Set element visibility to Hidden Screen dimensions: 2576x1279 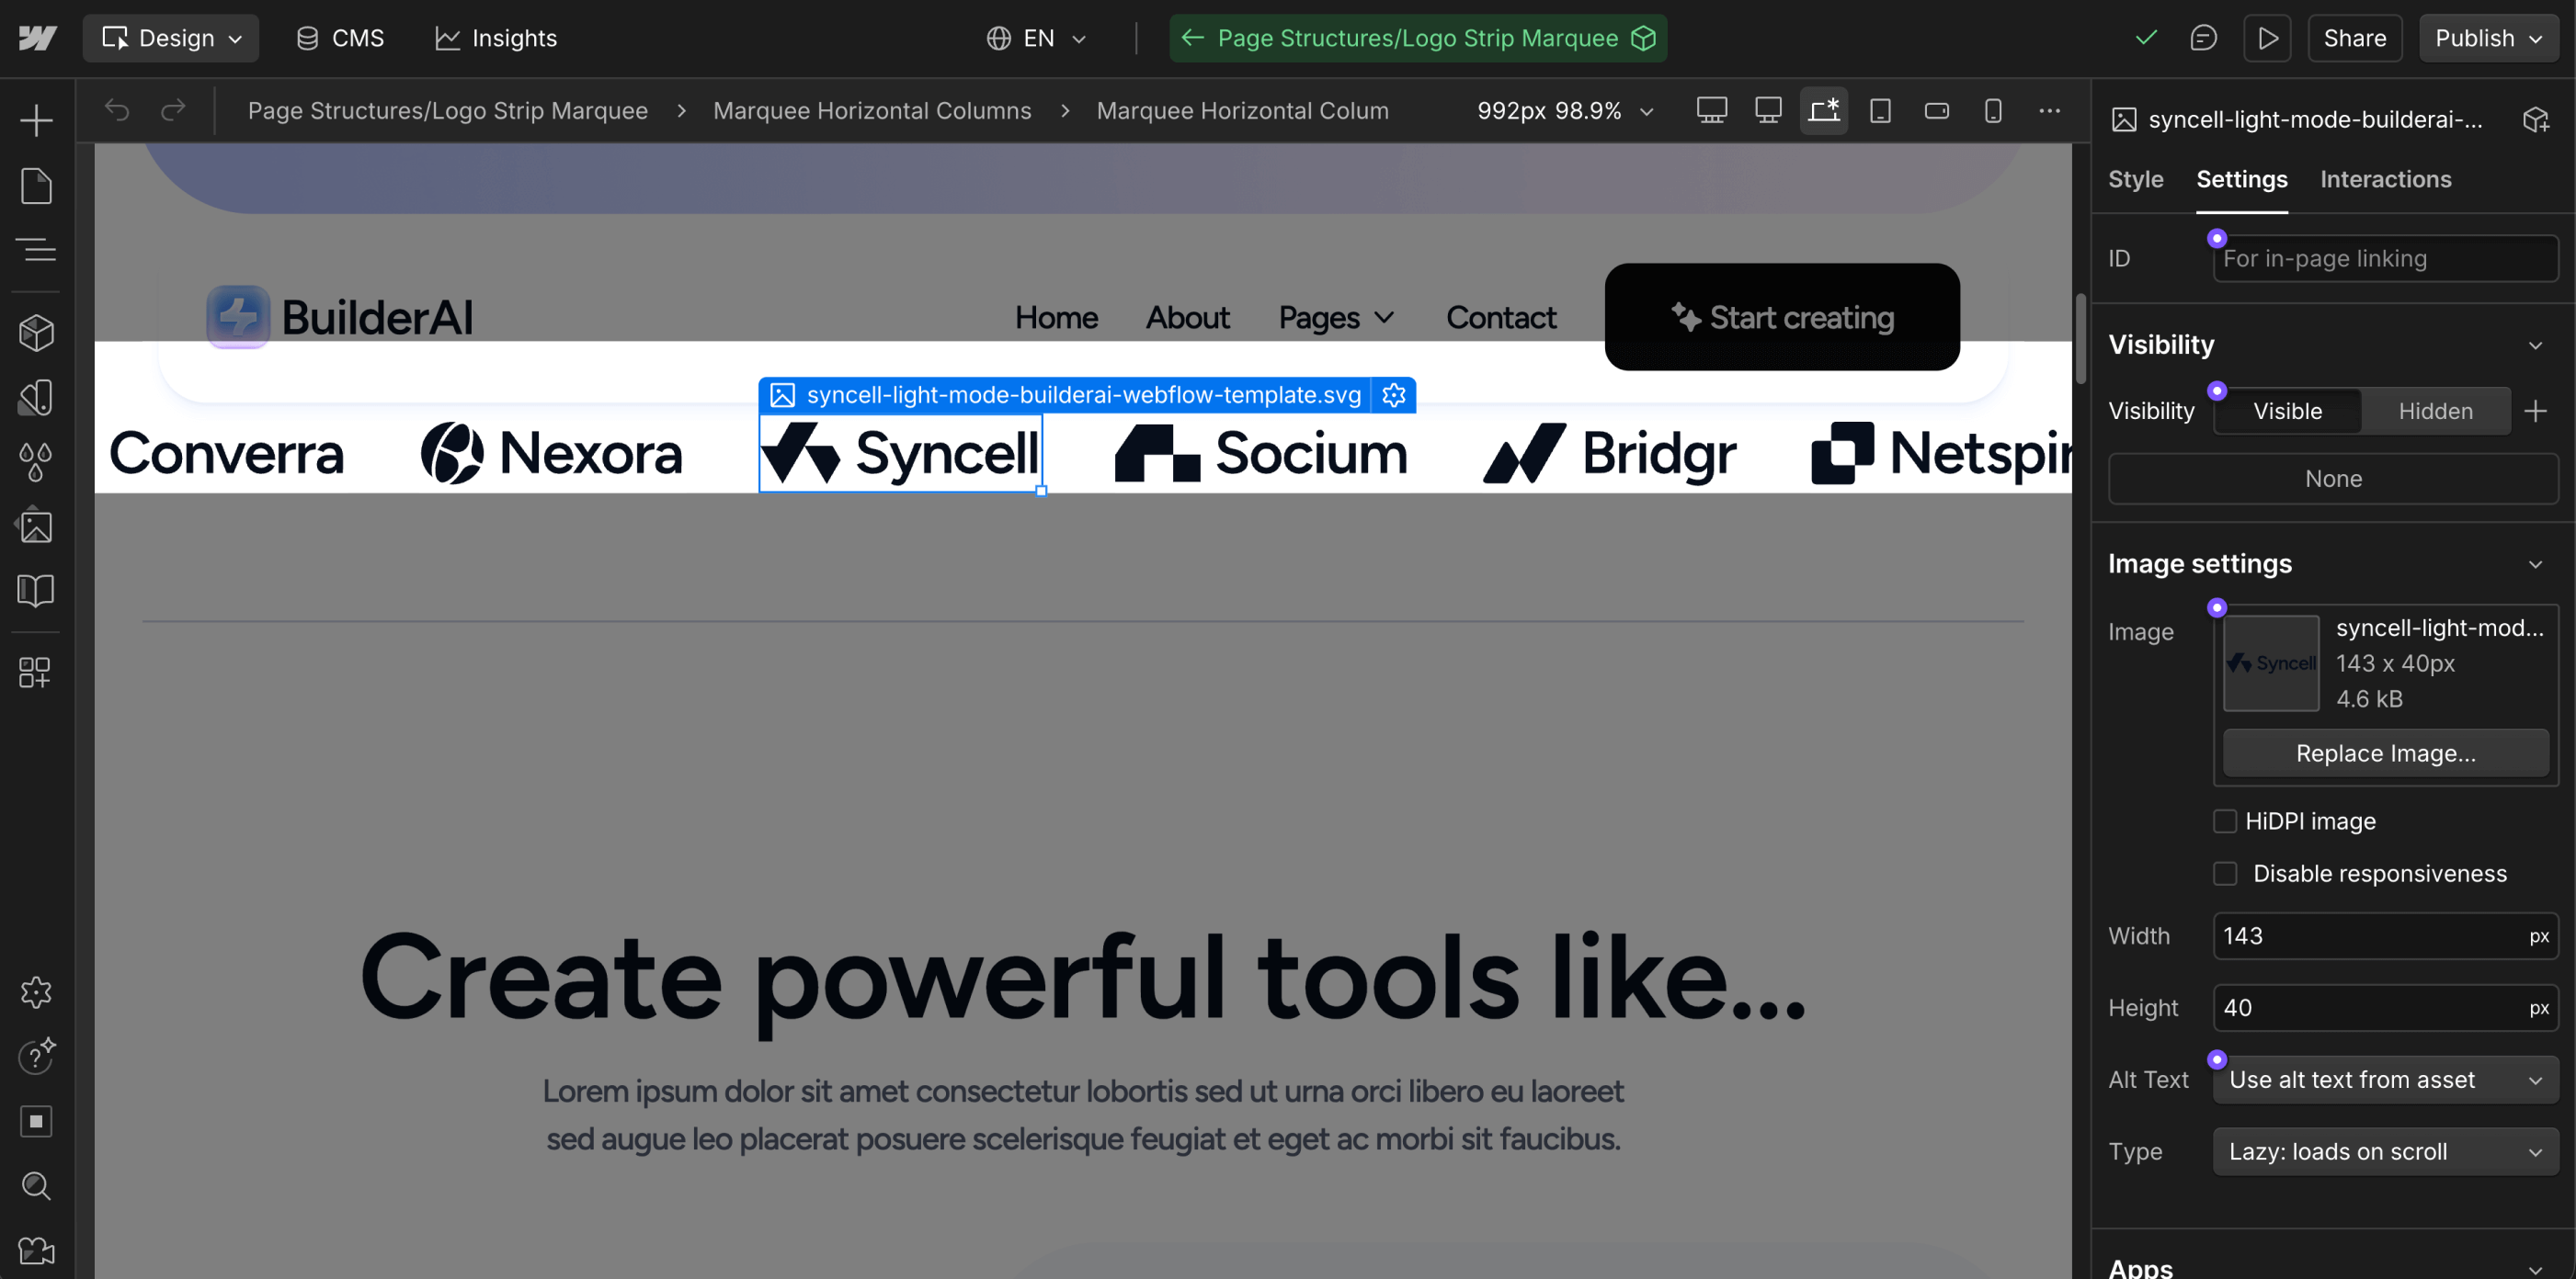2436,411
